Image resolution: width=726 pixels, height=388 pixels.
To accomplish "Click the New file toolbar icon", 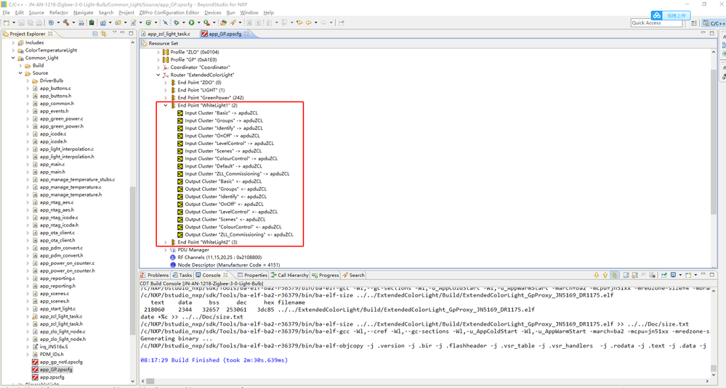I will (6, 22).
